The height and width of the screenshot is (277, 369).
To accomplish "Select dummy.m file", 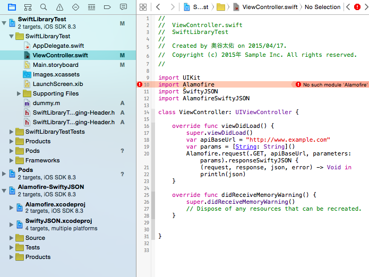I will click(x=46, y=103).
